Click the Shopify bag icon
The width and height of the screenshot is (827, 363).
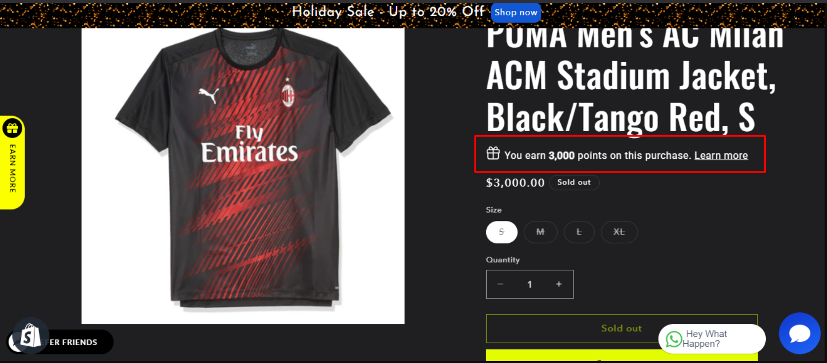pyautogui.click(x=30, y=336)
